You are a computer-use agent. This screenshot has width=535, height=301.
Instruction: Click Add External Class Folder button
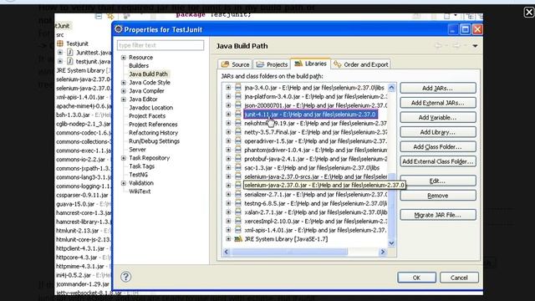click(x=438, y=161)
